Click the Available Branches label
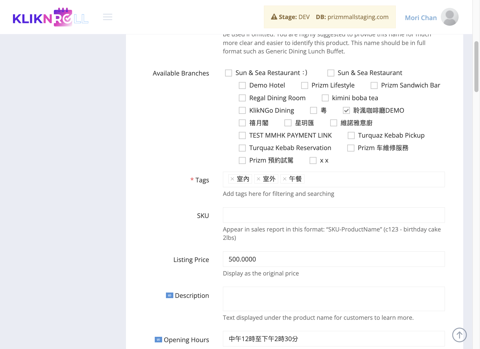 [181, 73]
